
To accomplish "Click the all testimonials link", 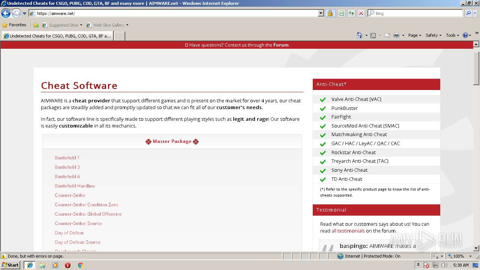I will point(348,231).
